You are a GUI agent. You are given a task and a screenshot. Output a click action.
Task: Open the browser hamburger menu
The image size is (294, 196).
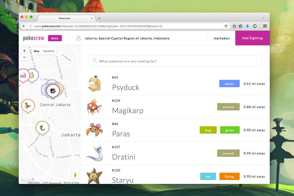[x=265, y=26]
